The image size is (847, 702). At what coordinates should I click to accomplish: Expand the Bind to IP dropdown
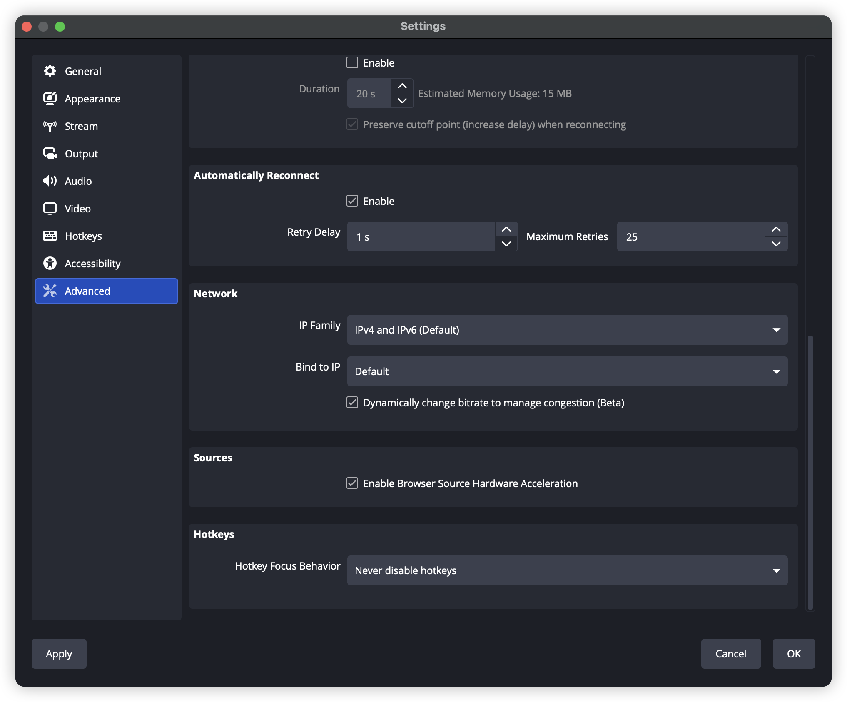[567, 371]
